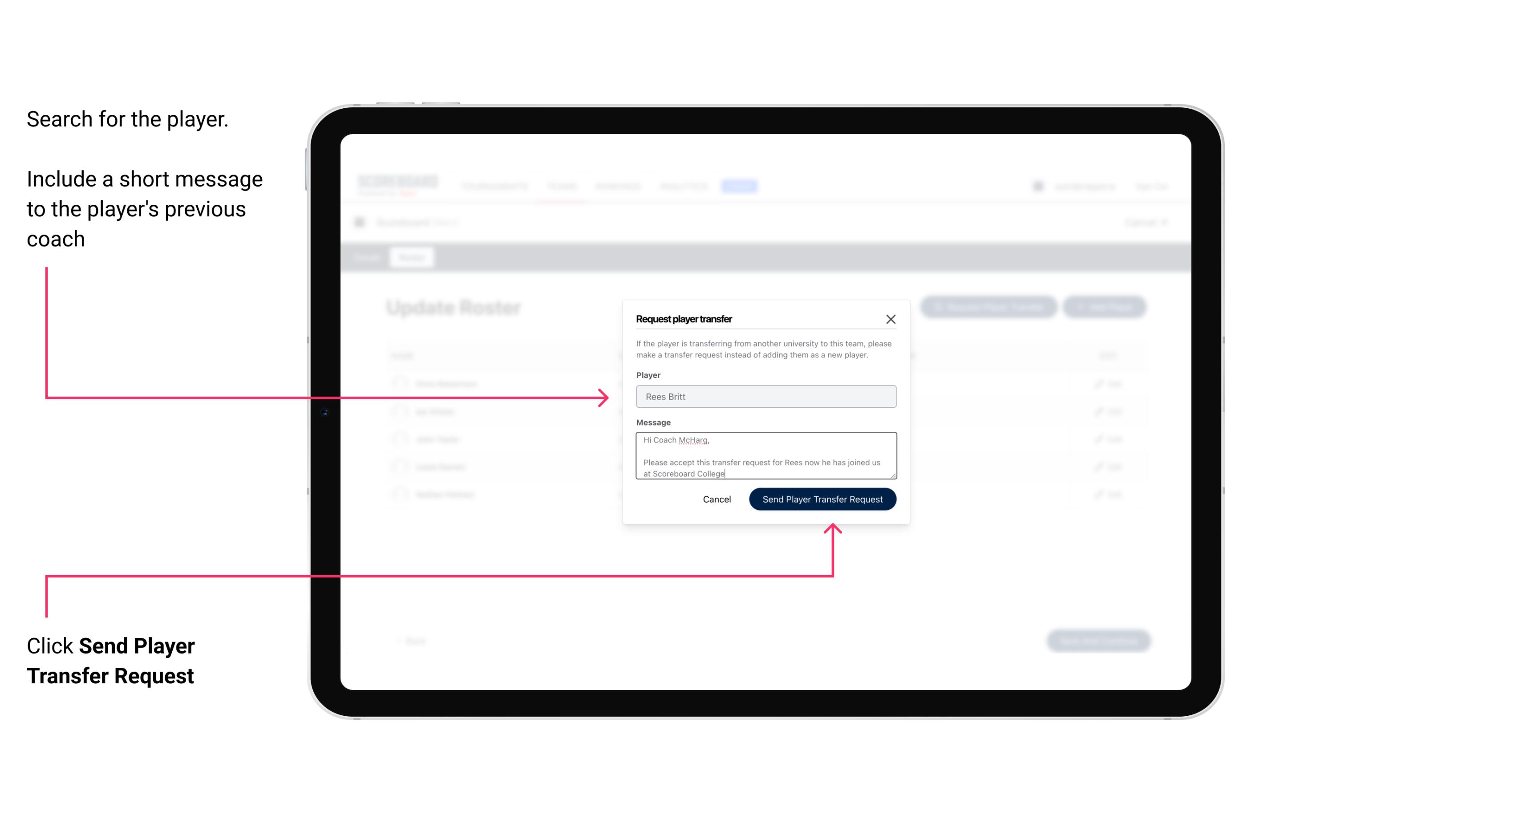Click the close X button on dialog
This screenshot has width=1531, height=824.
click(x=891, y=320)
